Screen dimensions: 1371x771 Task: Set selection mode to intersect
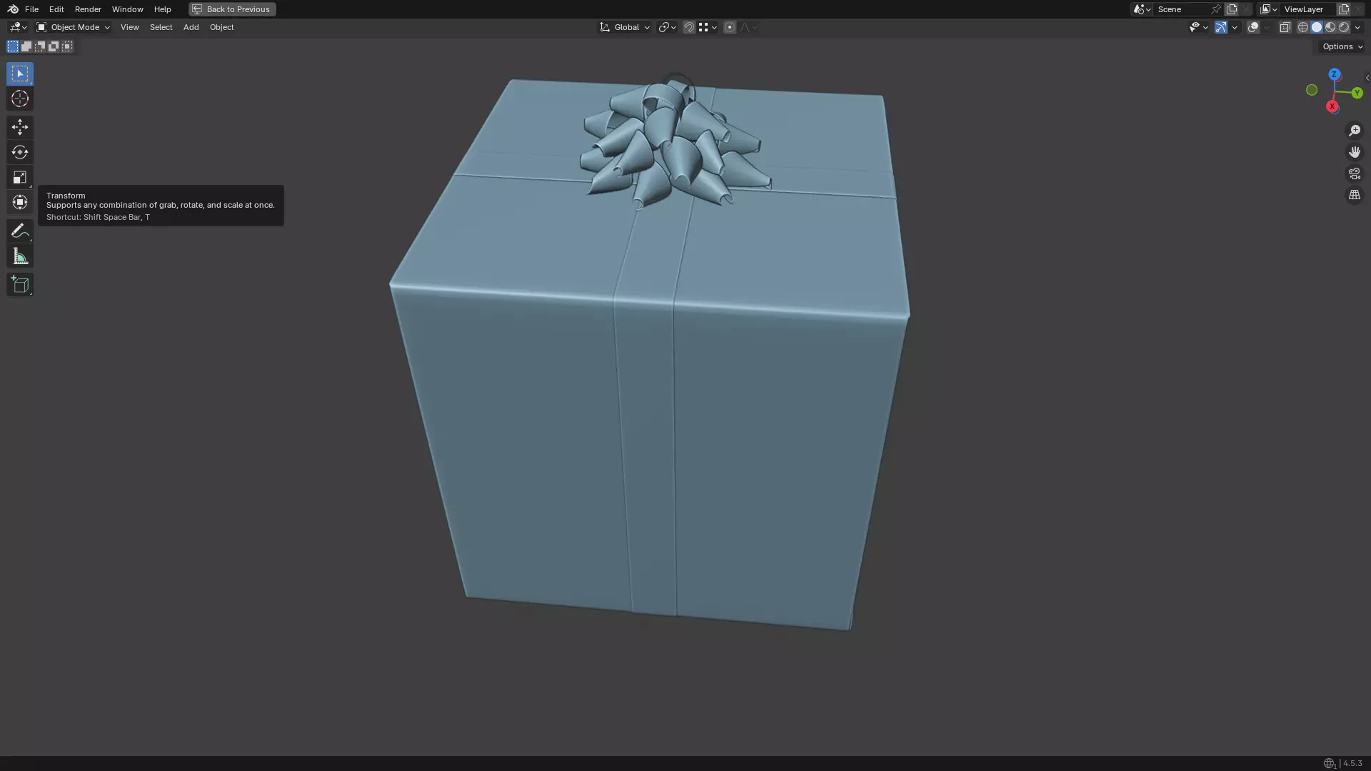pyautogui.click(x=67, y=46)
